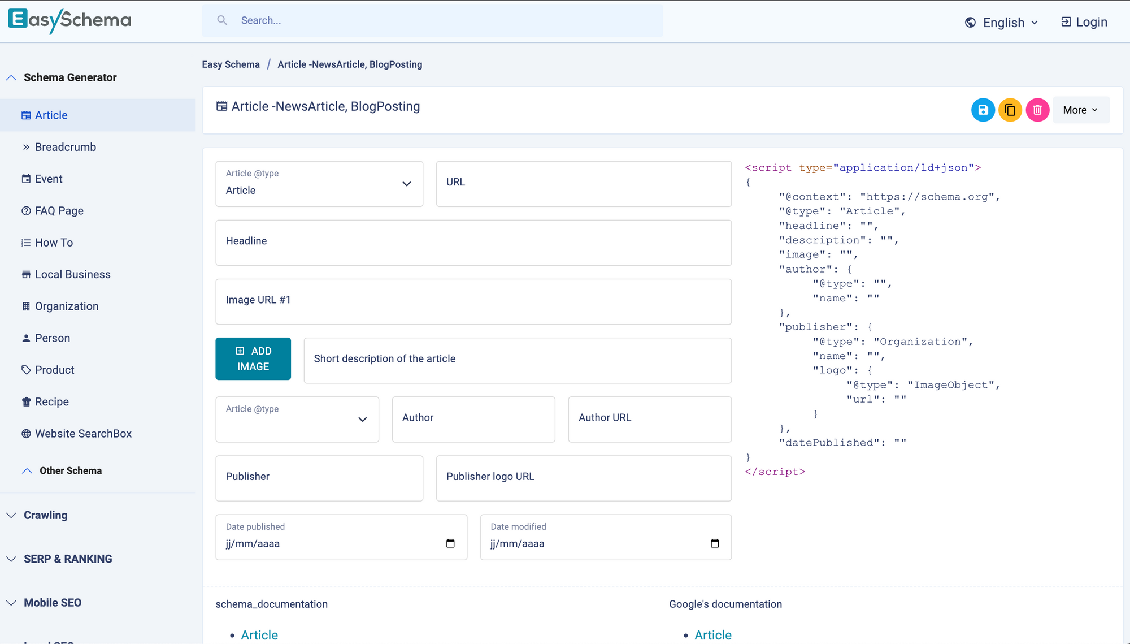Open the Website SearchBox schema
This screenshot has height=644, width=1130.
(x=82, y=433)
